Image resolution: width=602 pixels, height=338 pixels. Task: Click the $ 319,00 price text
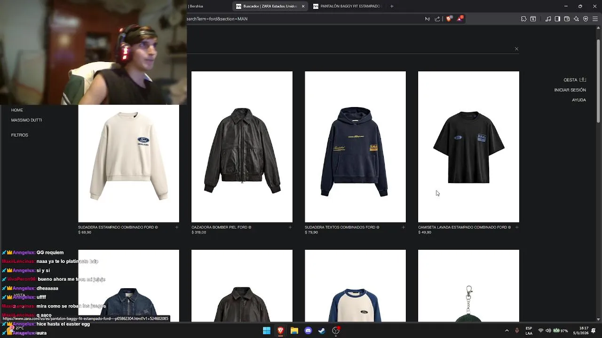pos(199,232)
